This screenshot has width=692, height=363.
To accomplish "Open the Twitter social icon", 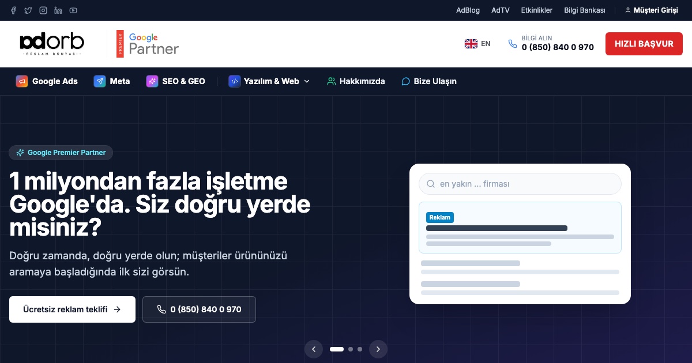I will tap(28, 10).
